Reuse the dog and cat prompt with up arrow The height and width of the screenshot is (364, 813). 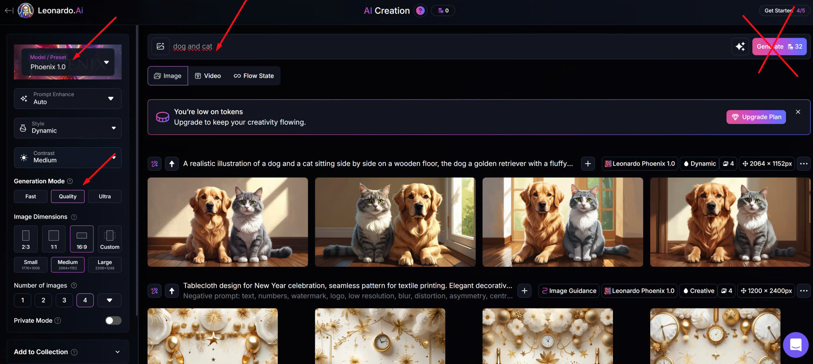[x=172, y=164]
